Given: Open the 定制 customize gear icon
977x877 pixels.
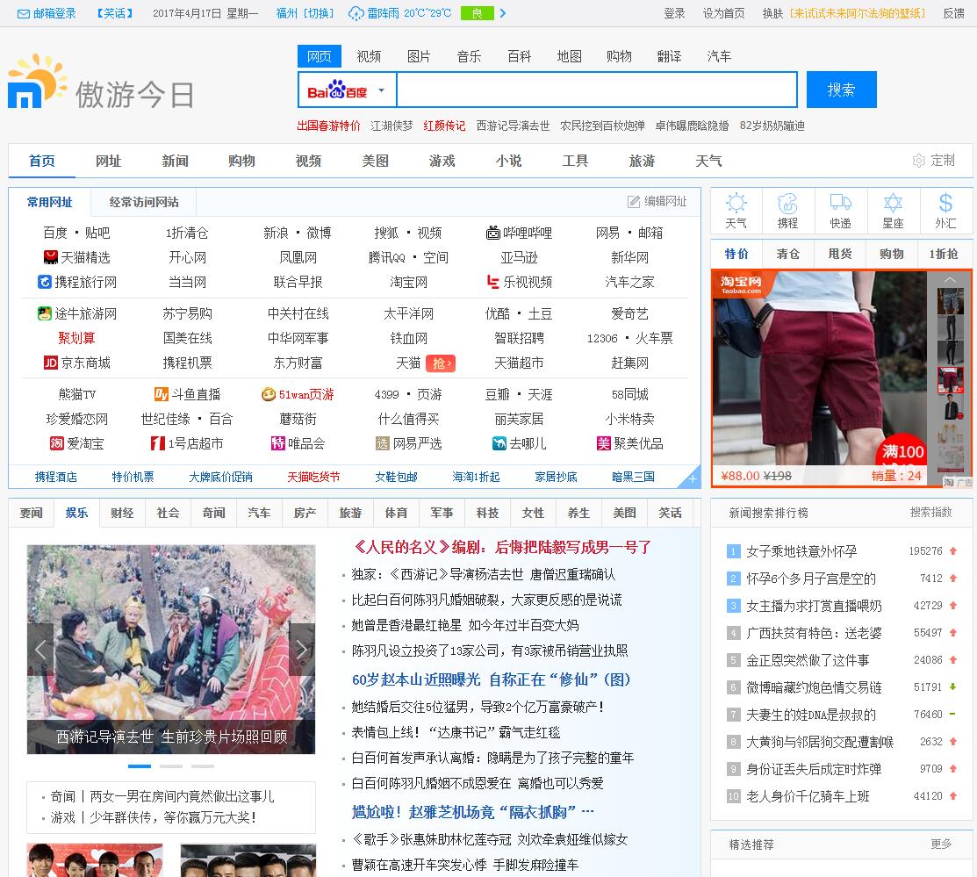Looking at the screenshot, I should [x=919, y=161].
